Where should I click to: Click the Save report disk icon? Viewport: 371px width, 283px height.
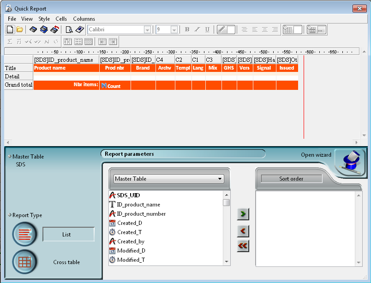tap(33, 29)
